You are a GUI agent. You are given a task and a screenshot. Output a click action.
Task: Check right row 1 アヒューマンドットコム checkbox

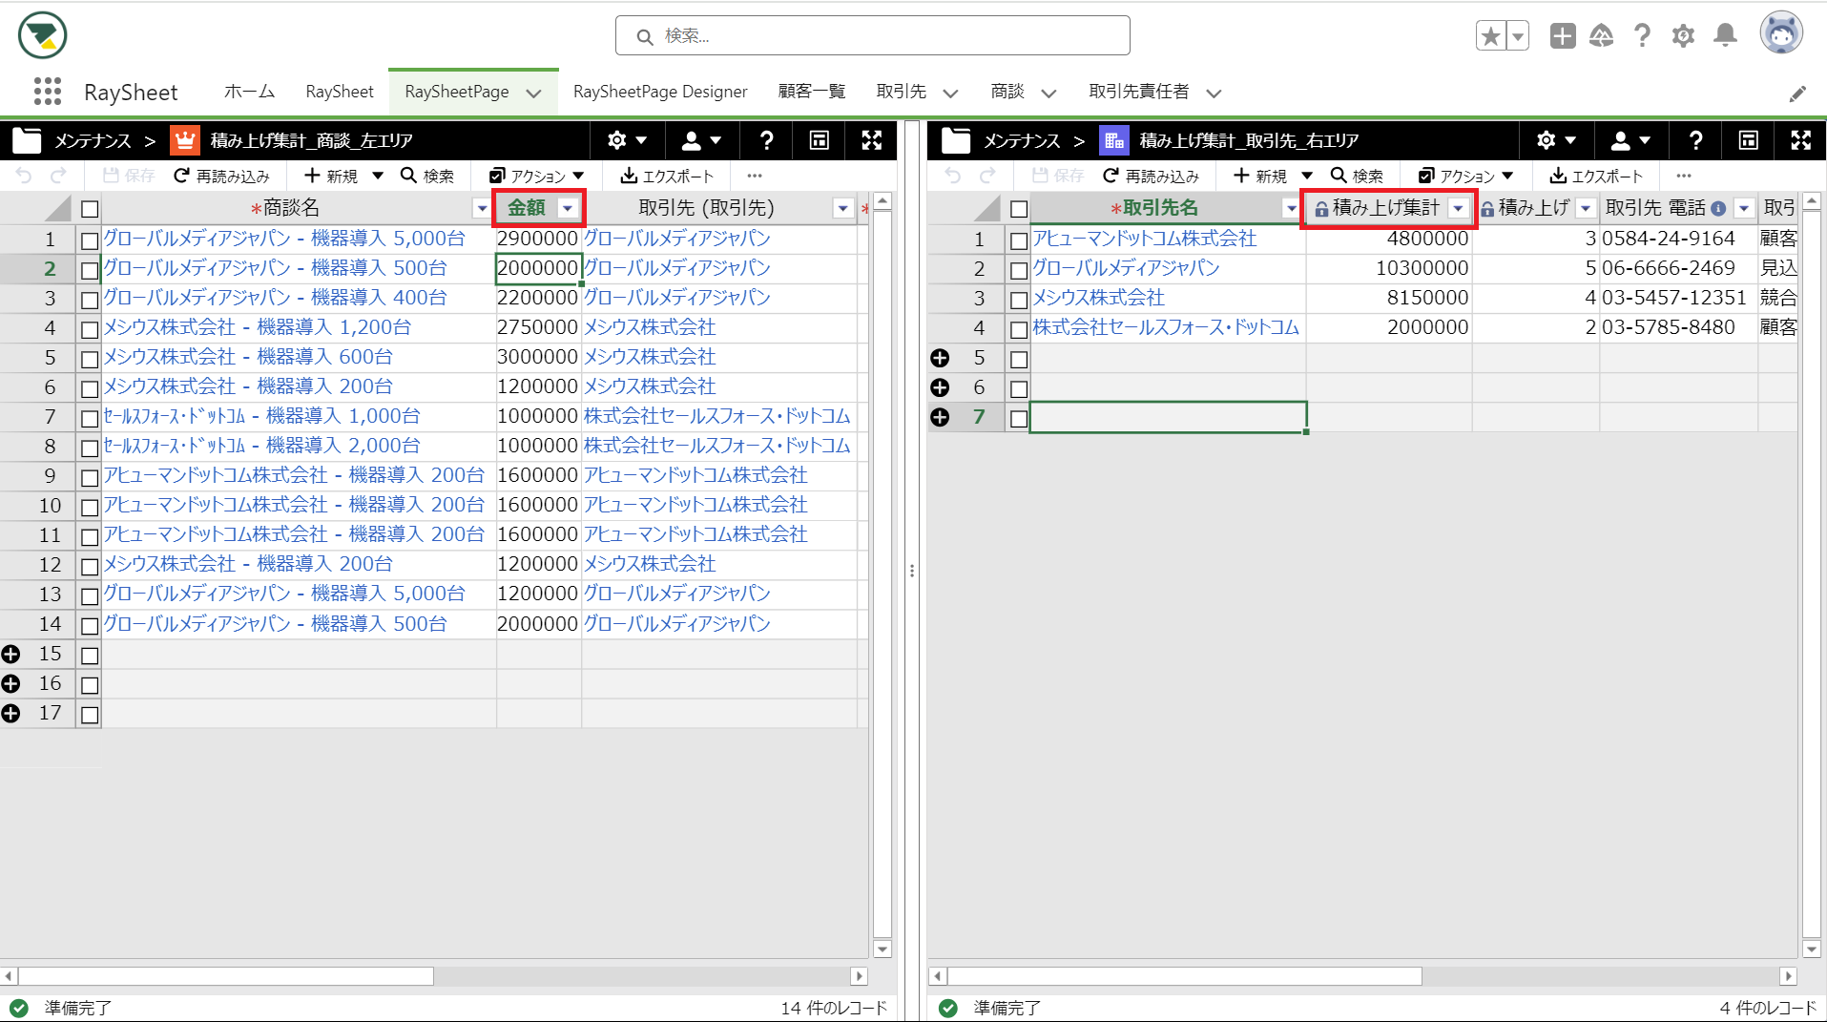[1019, 240]
